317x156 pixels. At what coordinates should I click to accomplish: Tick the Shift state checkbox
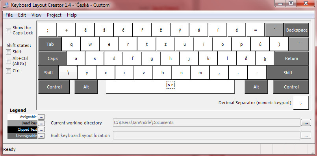(9, 52)
